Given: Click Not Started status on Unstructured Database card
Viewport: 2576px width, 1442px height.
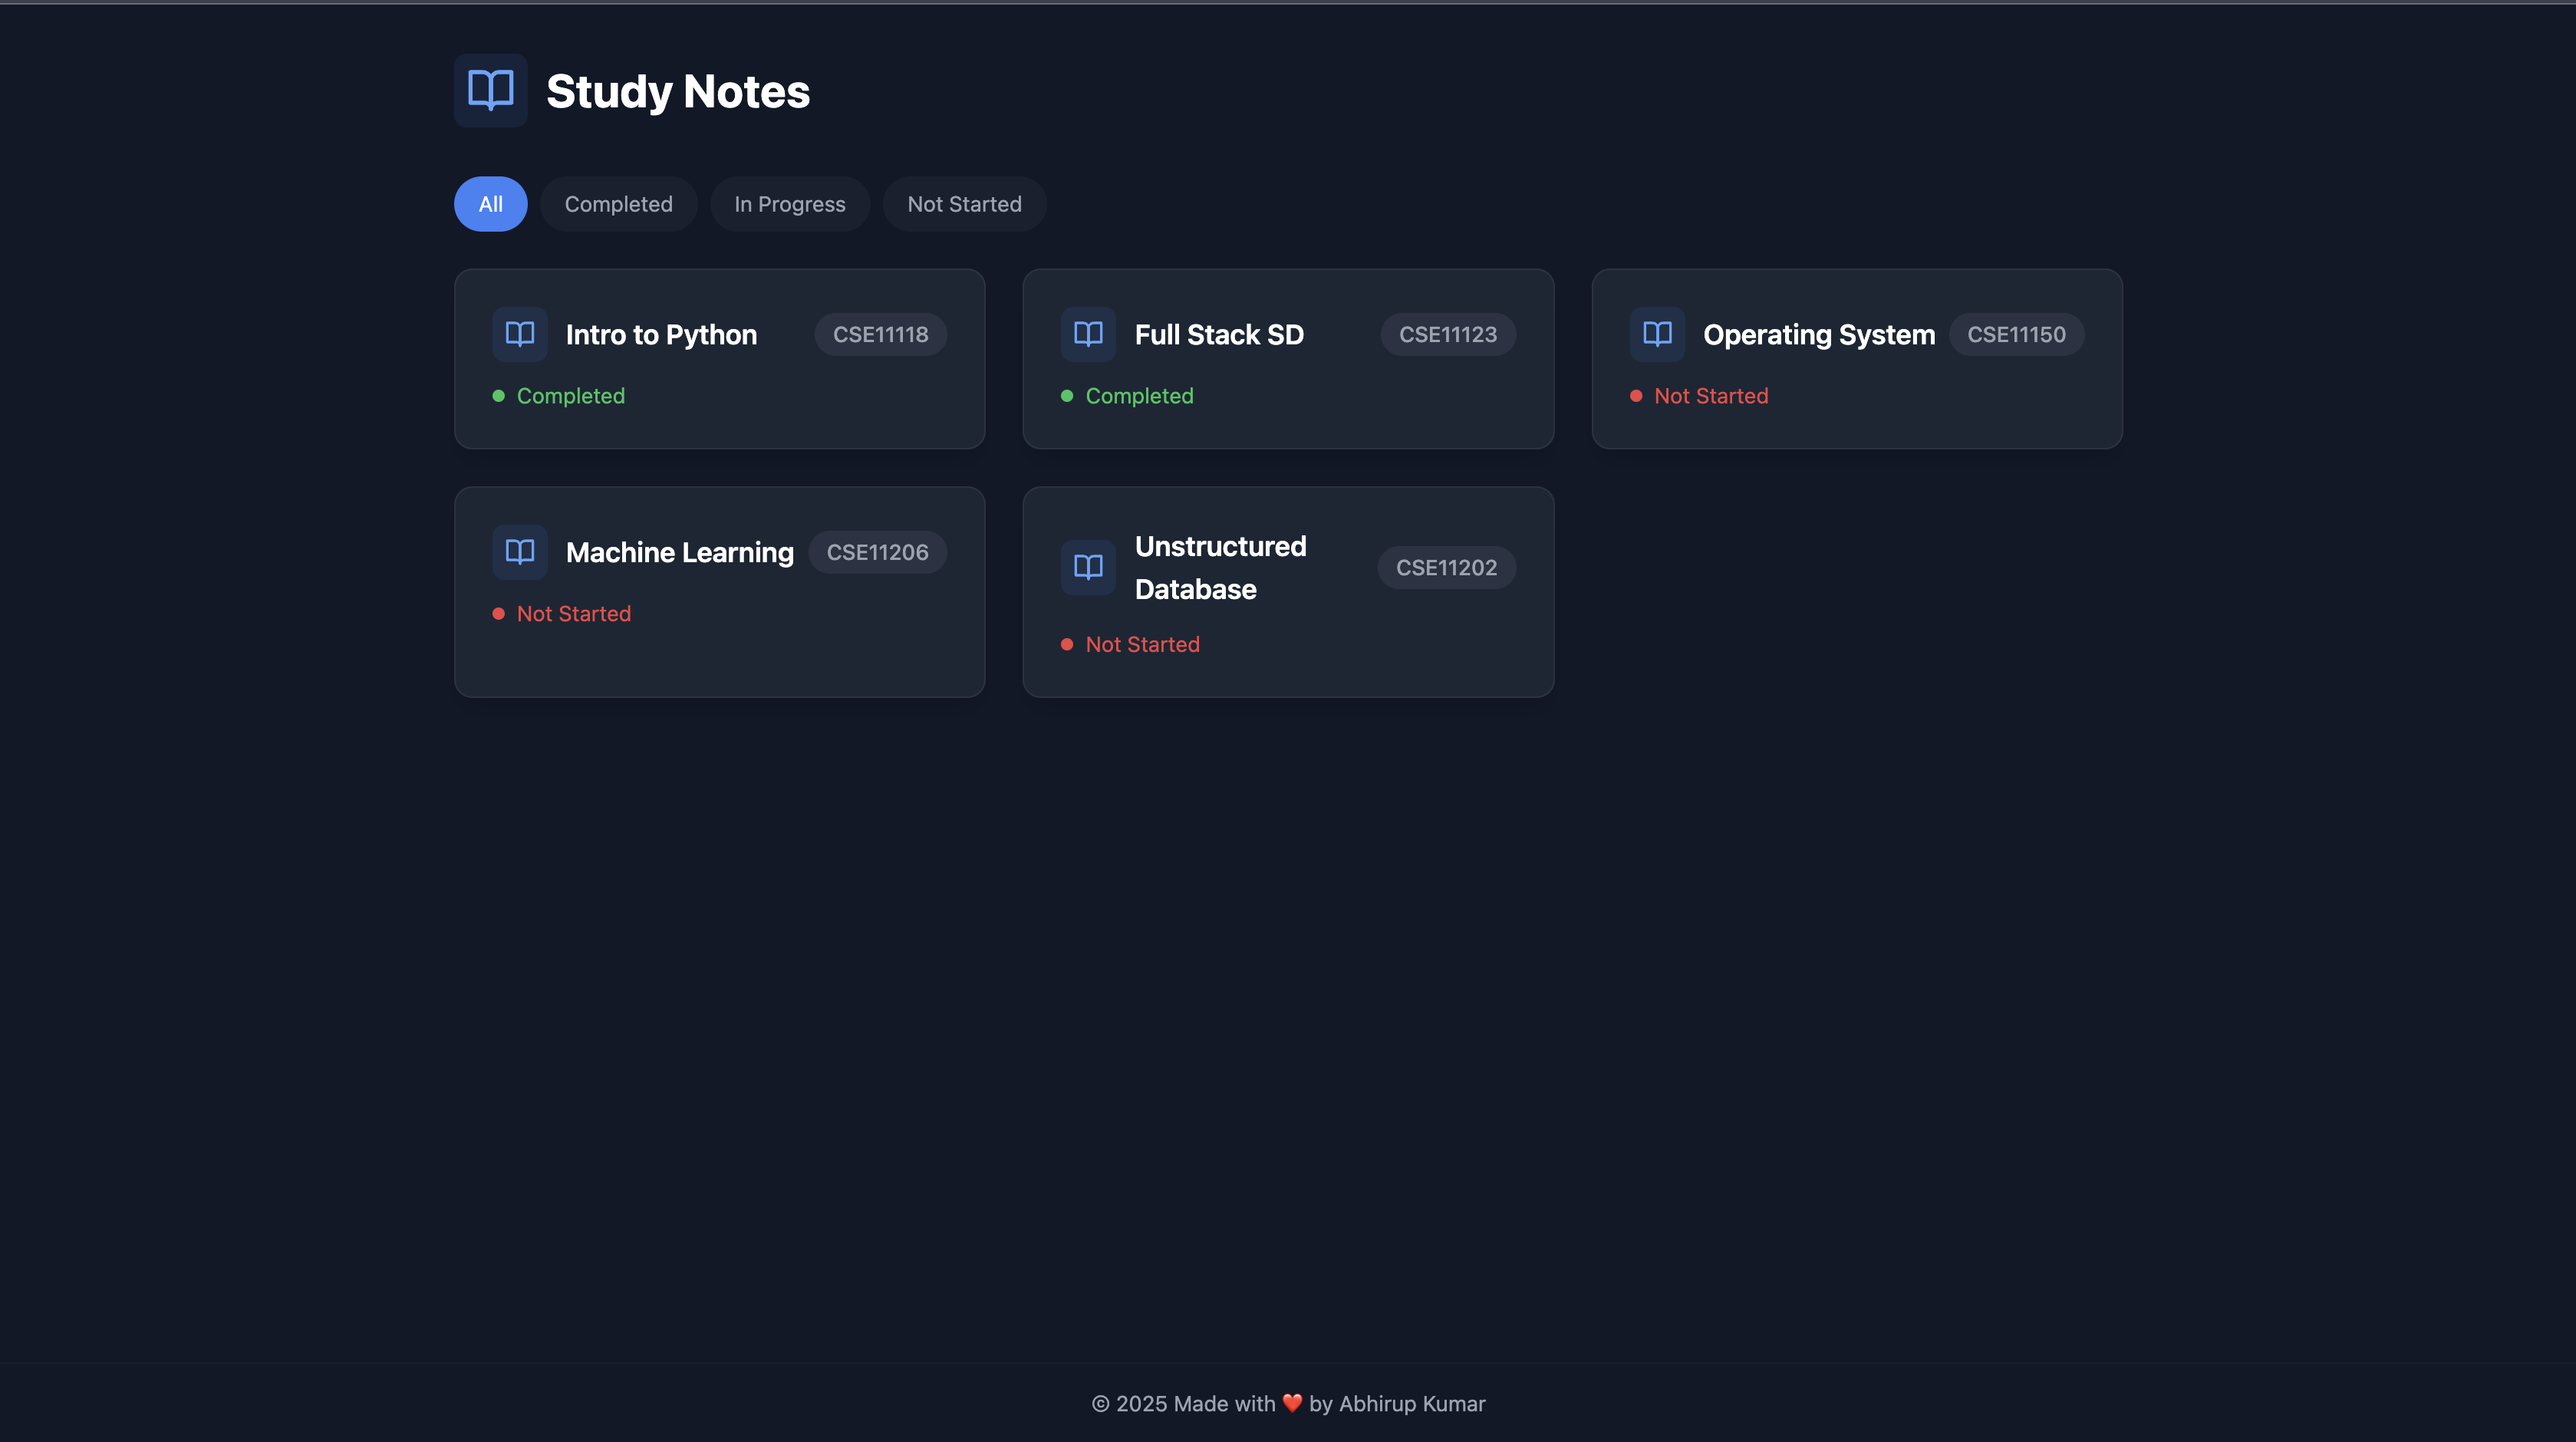Looking at the screenshot, I should 1142,645.
